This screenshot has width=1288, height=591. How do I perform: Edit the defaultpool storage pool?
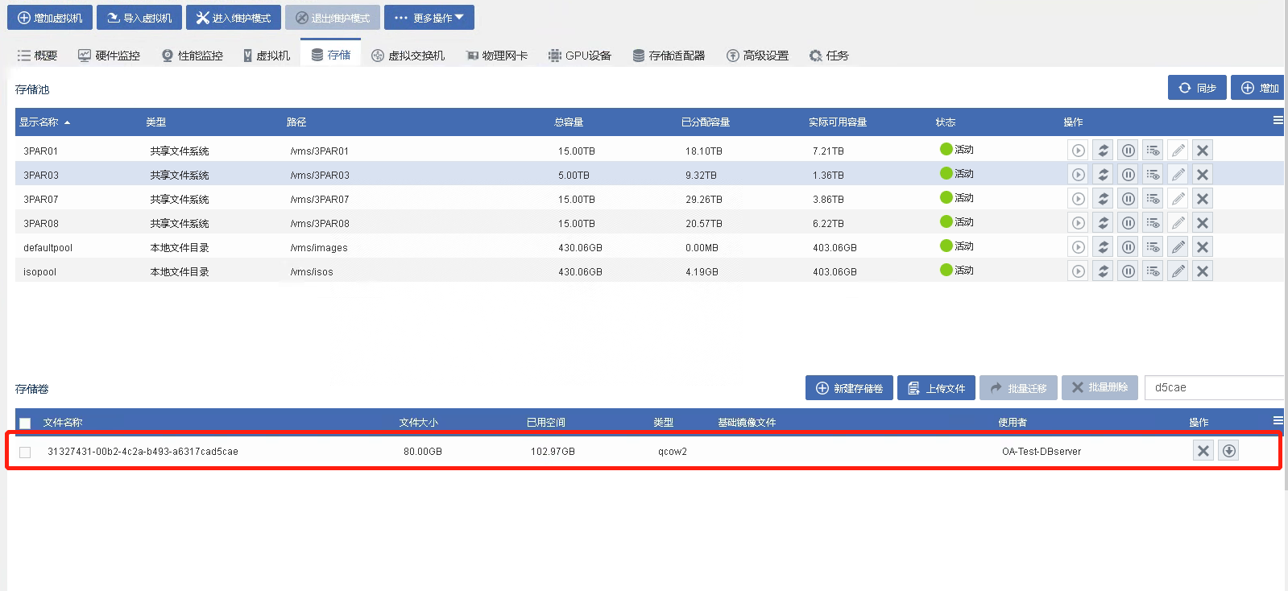click(1178, 247)
